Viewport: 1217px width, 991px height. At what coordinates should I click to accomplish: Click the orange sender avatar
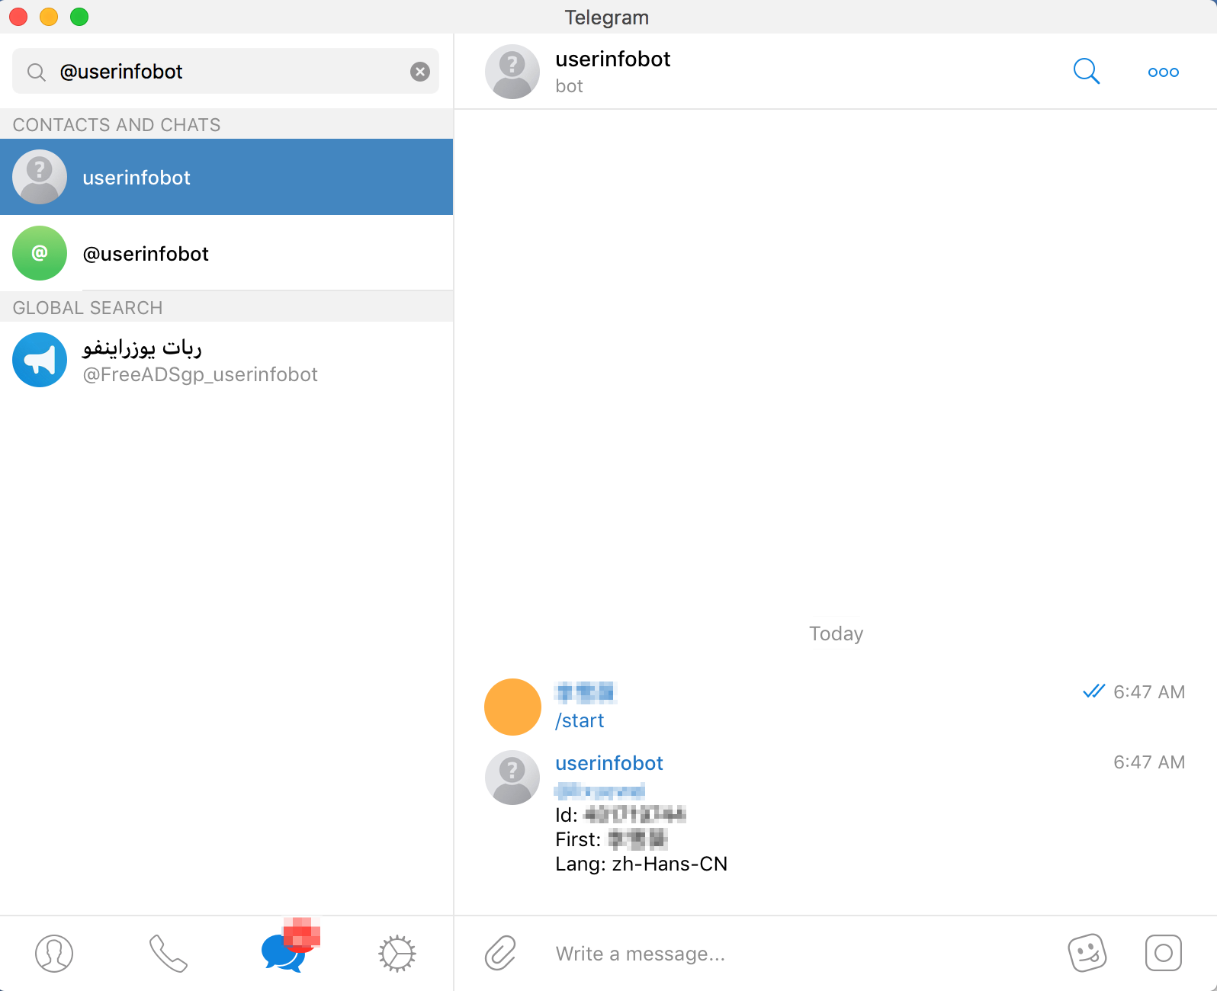coord(512,707)
